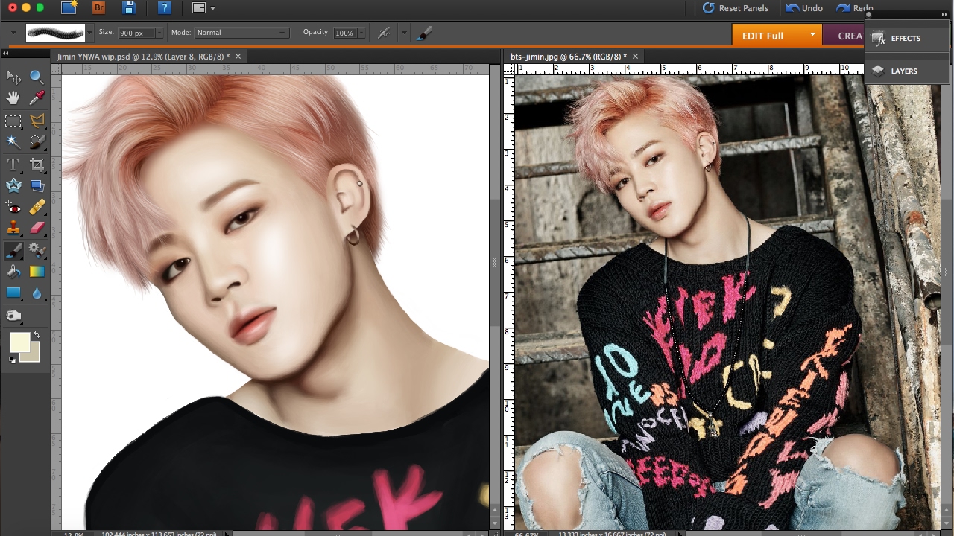The image size is (954, 536).
Task: Close the Jimin YNWA wip.psd tab
Action: (238, 57)
